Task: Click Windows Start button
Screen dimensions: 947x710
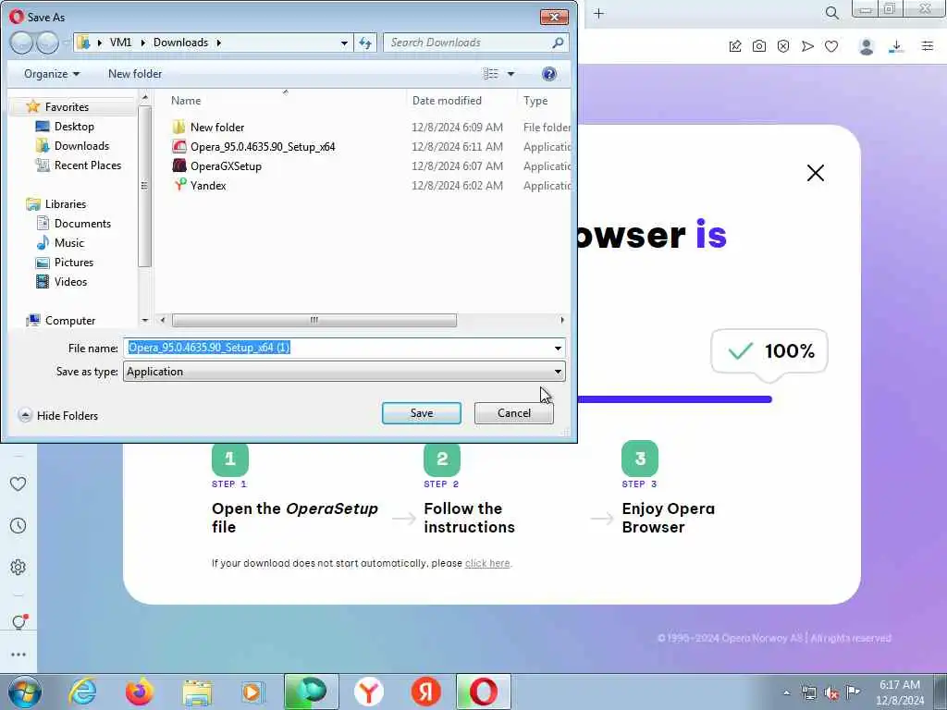Action: [x=25, y=692]
